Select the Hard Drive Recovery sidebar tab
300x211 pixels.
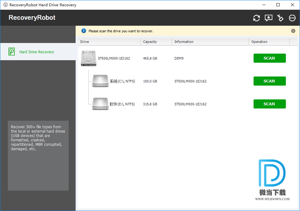point(38,52)
